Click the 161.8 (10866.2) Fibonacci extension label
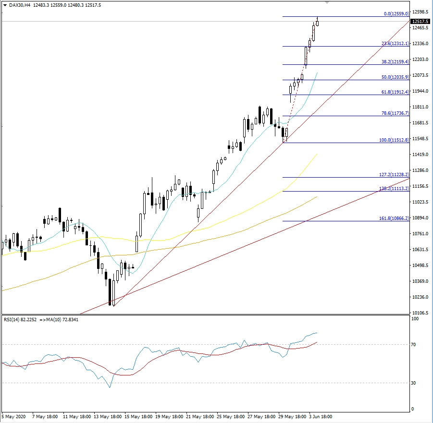 click(x=394, y=218)
